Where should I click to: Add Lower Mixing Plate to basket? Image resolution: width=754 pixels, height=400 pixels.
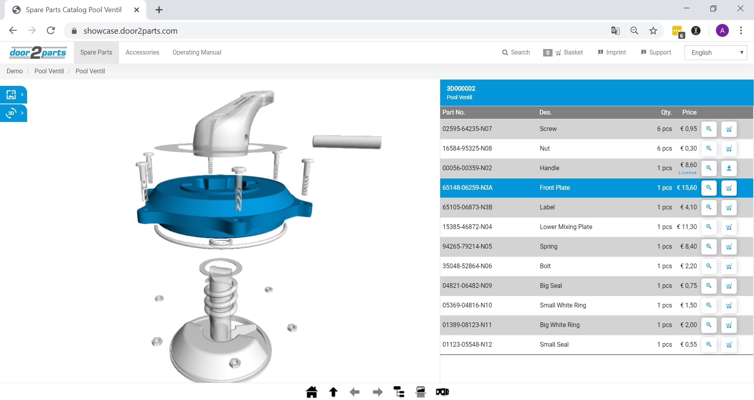click(729, 227)
